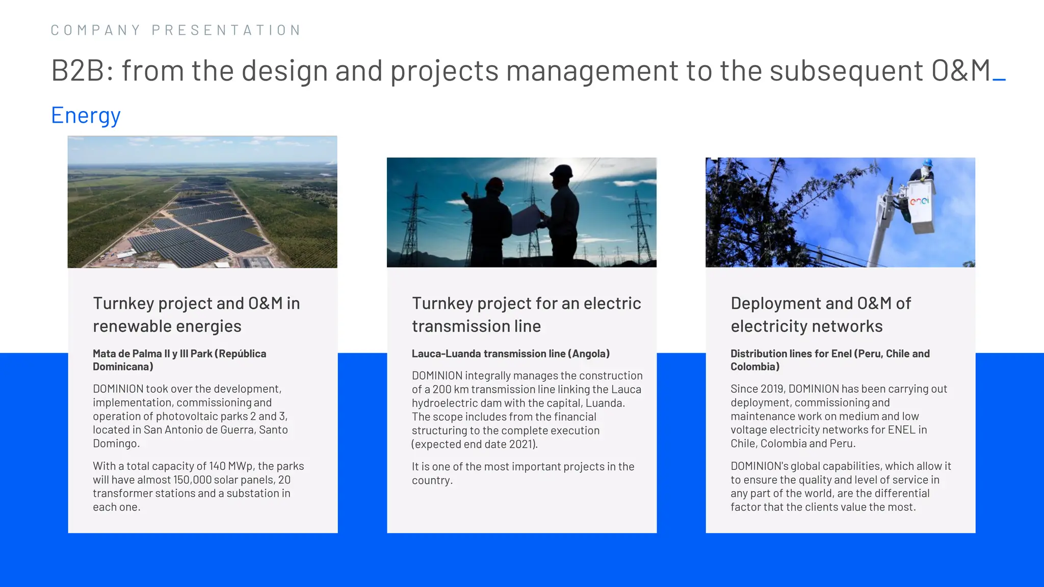
Task: Click the blue underscore after O&M
Action: 999,79
